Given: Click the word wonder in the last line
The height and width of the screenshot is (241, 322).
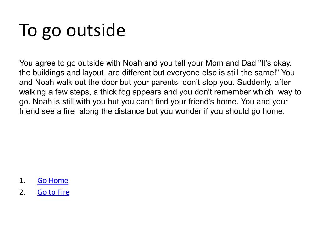Looking at the screenshot, I should pyautogui.click(x=188, y=111).
